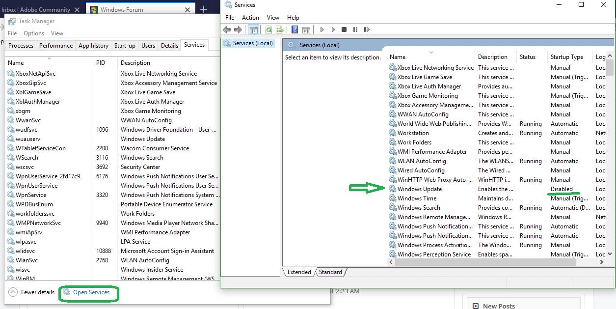Screen dimensions: 616x309
Task: Select wscsvc Security Center row in Task Manager
Action: click(112, 167)
